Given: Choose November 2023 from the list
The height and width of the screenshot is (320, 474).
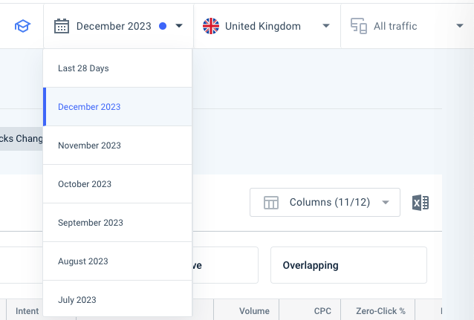Looking at the screenshot, I should point(117,146).
